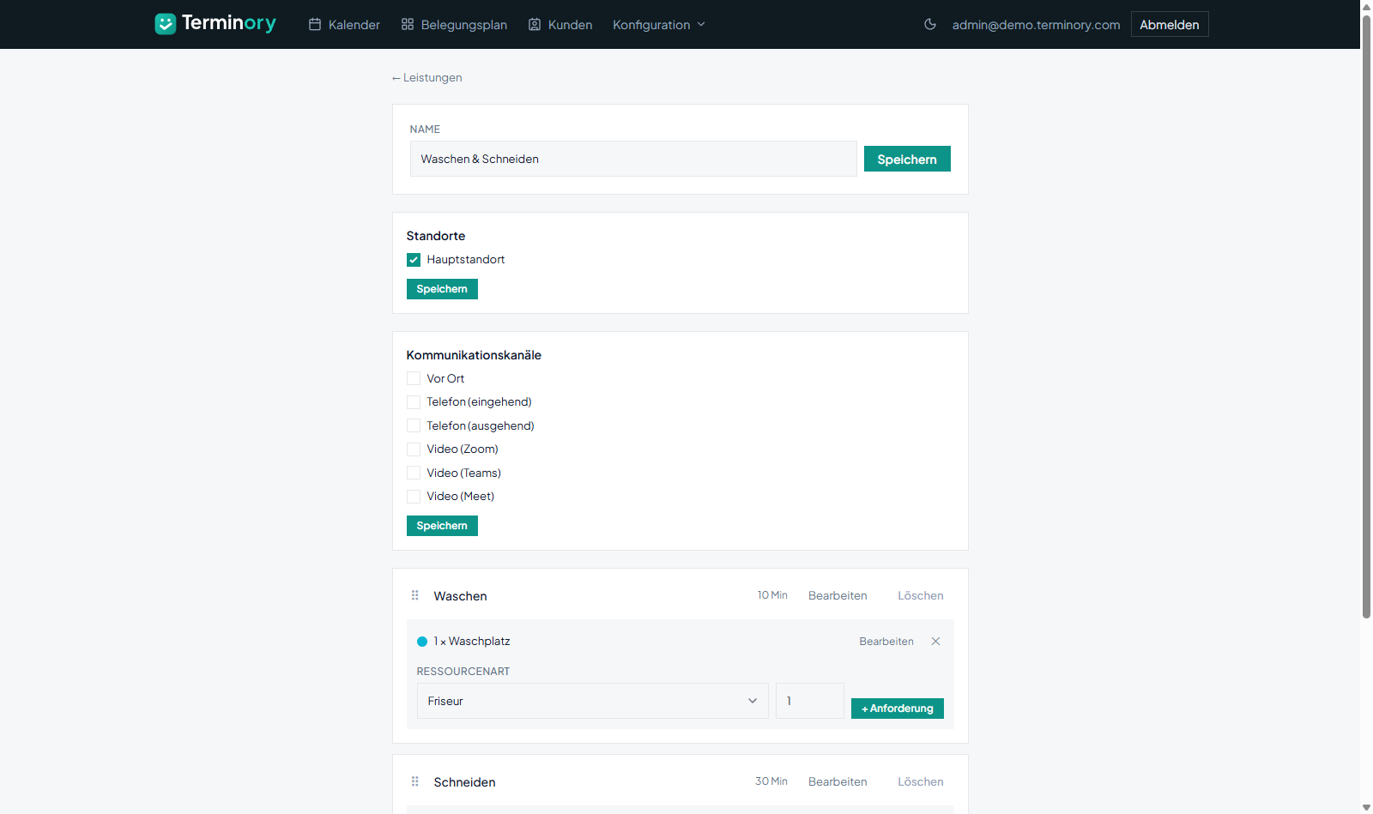Save the name with the Speichern button
1373x814 pixels.
tap(907, 159)
